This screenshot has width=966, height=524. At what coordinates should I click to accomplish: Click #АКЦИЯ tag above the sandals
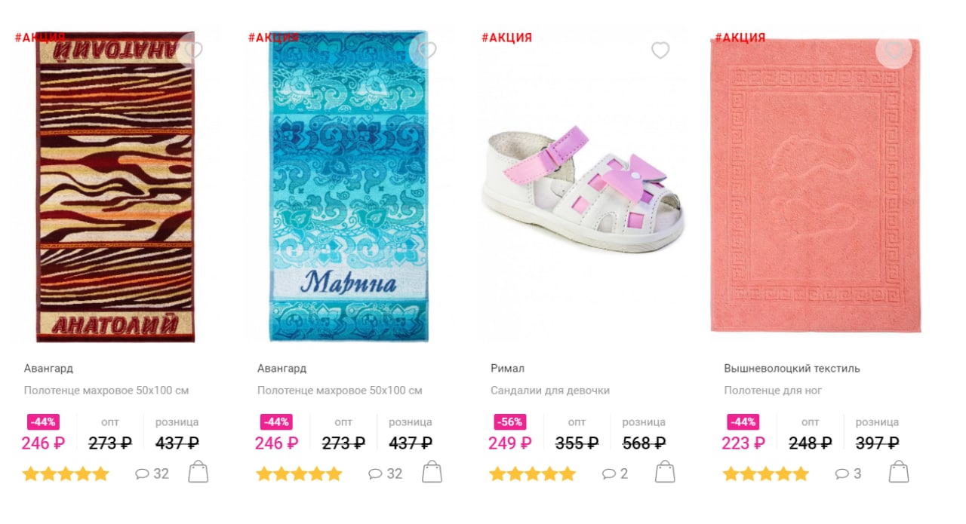pyautogui.click(x=506, y=38)
